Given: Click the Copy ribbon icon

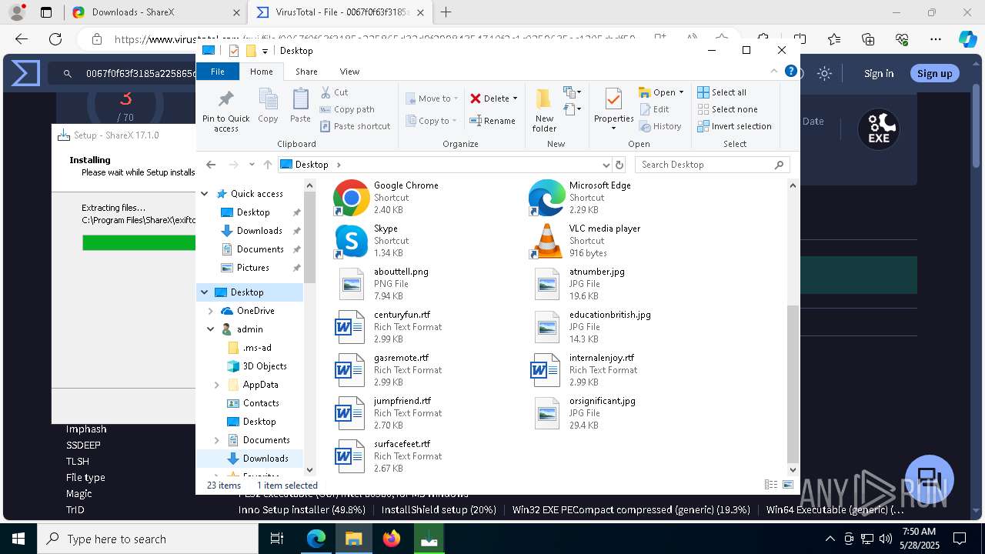Looking at the screenshot, I should coord(268,100).
